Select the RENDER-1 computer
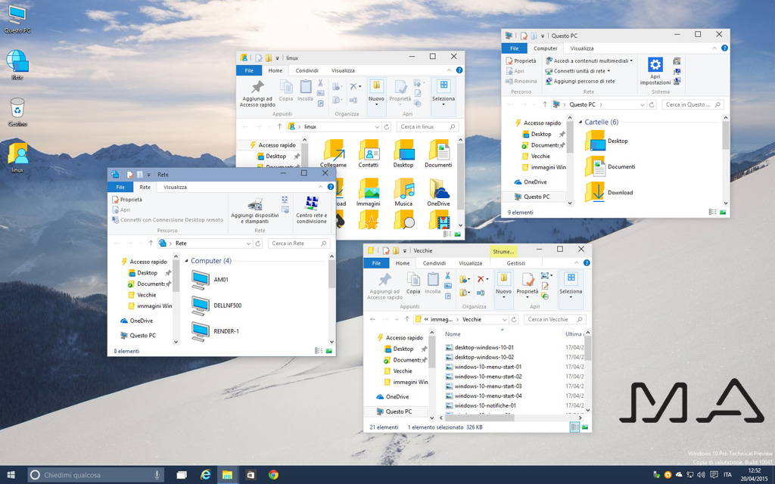Screen dimensions: 775x484 [x=215, y=331]
